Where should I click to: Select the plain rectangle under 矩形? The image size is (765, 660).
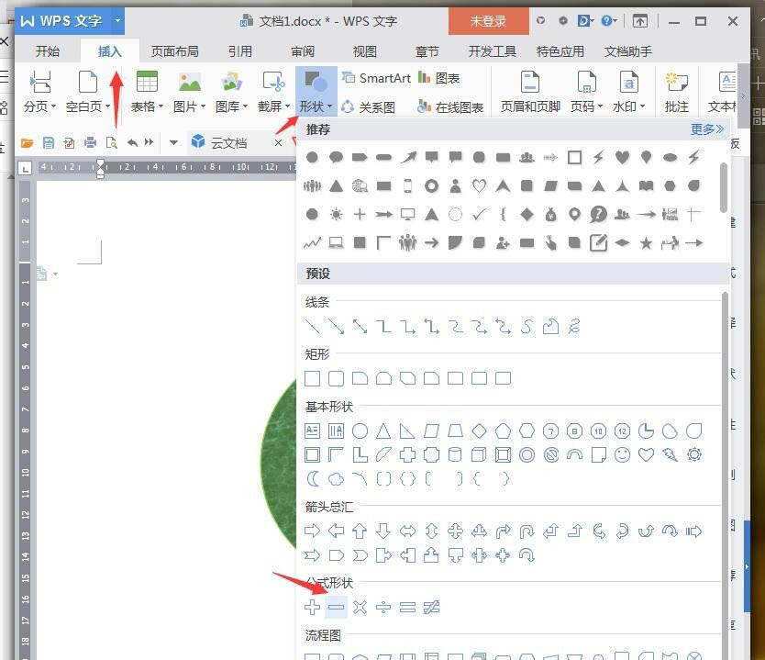312,378
